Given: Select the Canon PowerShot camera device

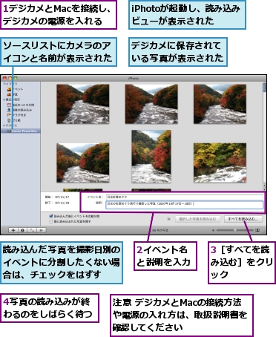Looking at the screenshot, I should (x=20, y=131).
